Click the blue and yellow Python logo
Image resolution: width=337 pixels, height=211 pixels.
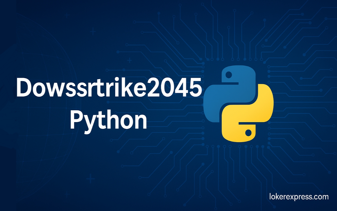click(x=239, y=103)
